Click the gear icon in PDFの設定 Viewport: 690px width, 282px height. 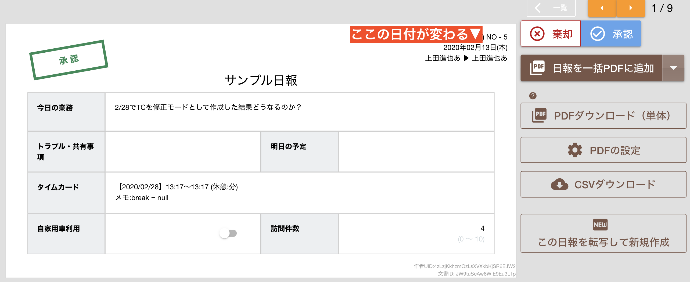(x=575, y=150)
